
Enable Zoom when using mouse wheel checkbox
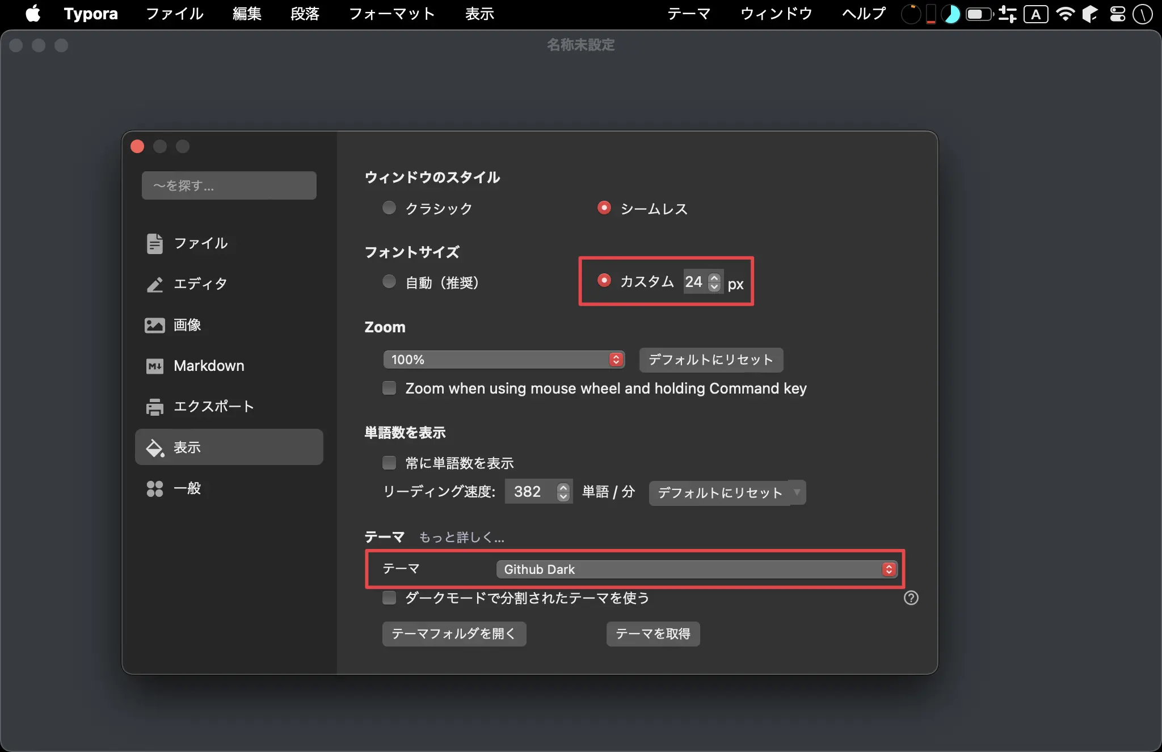point(389,388)
